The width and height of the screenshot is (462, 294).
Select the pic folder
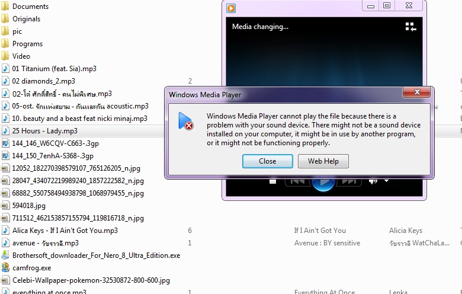click(x=5, y=31)
